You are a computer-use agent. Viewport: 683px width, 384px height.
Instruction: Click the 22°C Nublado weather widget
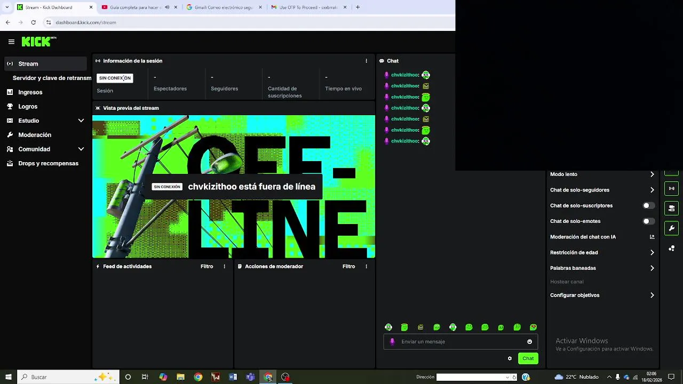pos(576,377)
